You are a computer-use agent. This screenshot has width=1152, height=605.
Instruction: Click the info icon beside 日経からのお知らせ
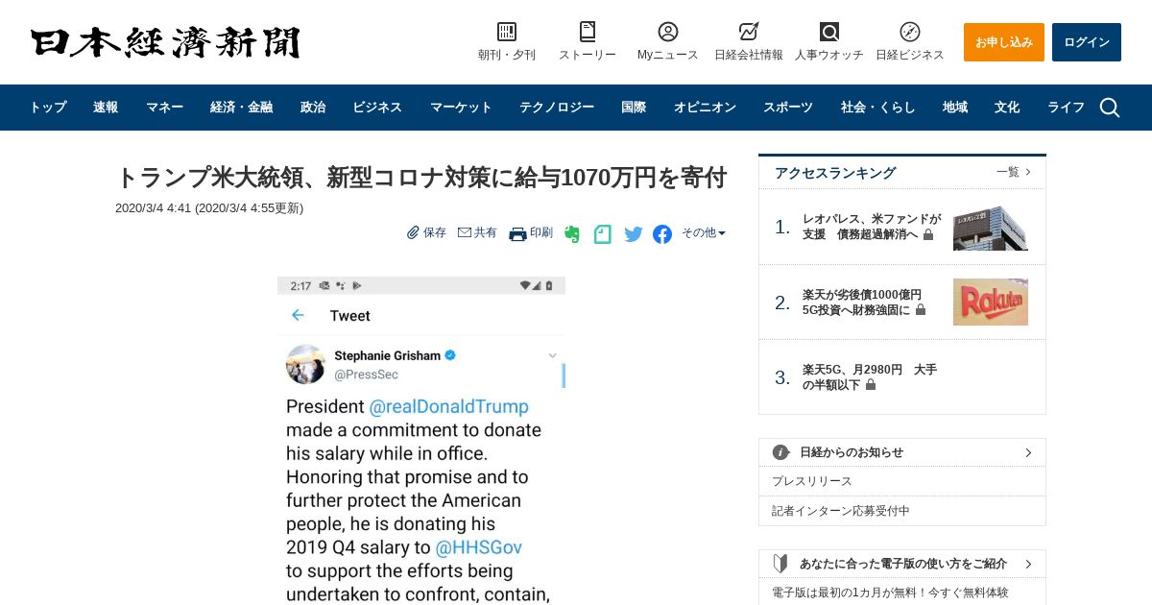pyautogui.click(x=781, y=452)
